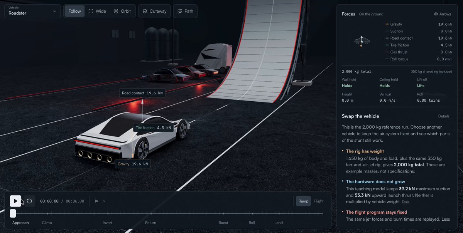
Task: Click the Roll torque row in Forces list
Action: 418,59
